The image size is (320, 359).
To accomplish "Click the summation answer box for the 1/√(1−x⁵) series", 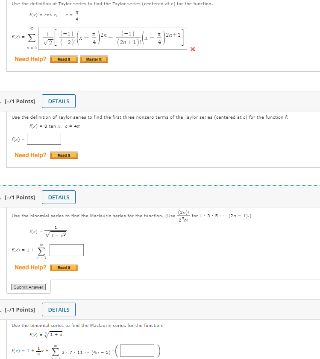I will click(66, 250).
